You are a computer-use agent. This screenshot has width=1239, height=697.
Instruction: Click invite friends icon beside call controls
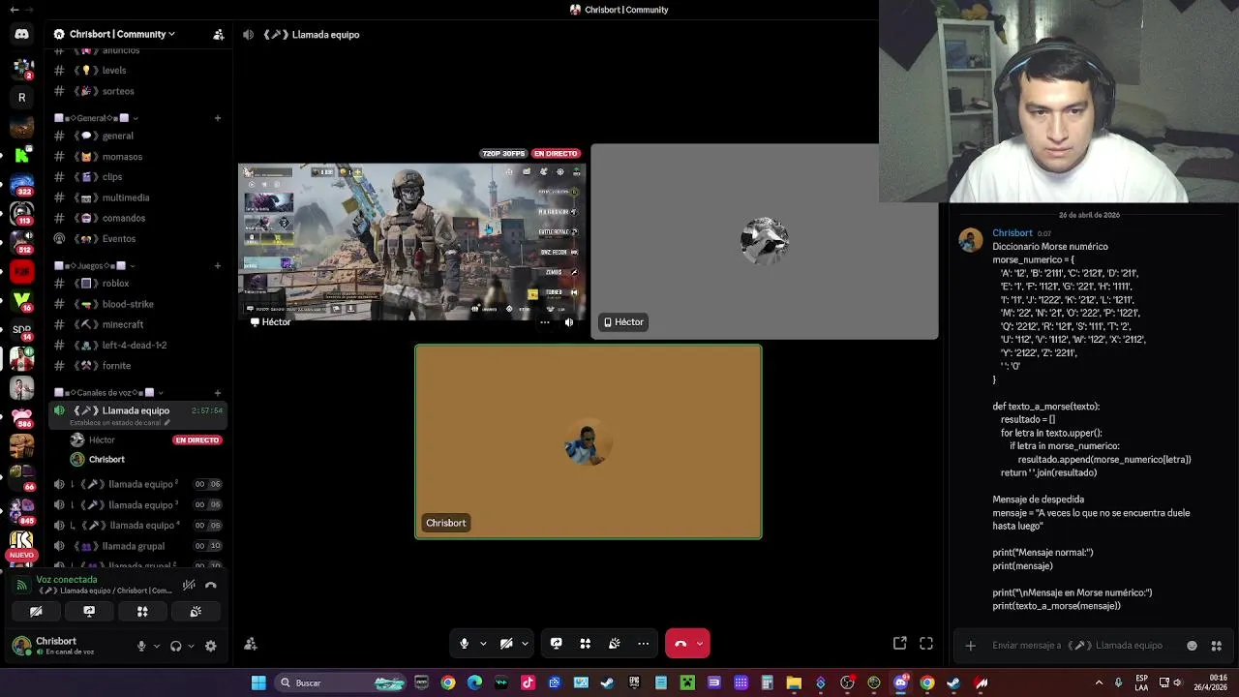tap(251, 644)
